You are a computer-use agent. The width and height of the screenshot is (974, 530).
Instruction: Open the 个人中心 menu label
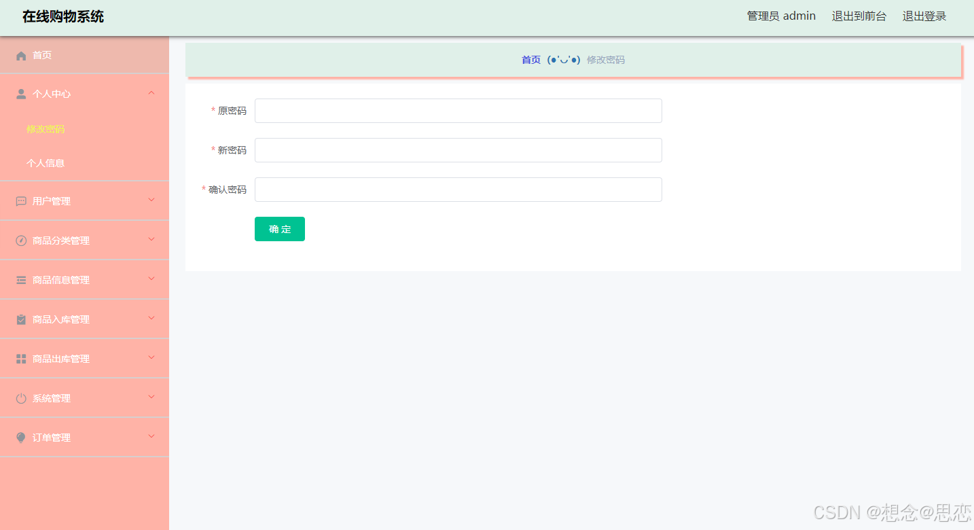pyautogui.click(x=52, y=94)
